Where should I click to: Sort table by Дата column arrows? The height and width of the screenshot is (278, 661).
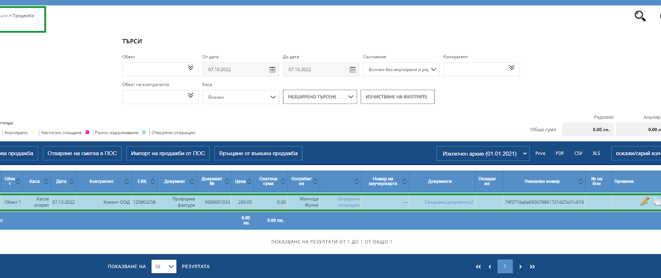point(72,182)
